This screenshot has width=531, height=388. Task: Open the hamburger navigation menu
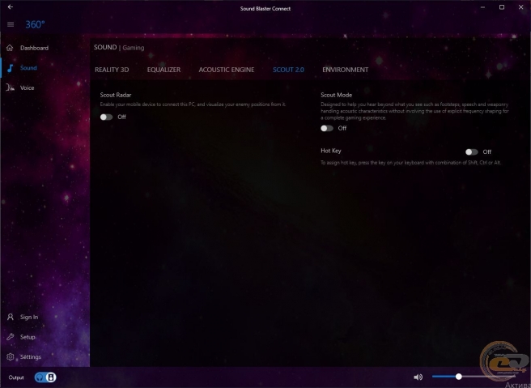pos(11,24)
